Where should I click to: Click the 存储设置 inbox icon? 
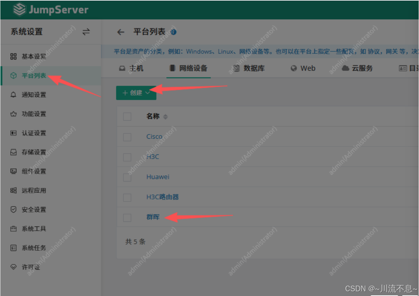[x=13, y=152]
